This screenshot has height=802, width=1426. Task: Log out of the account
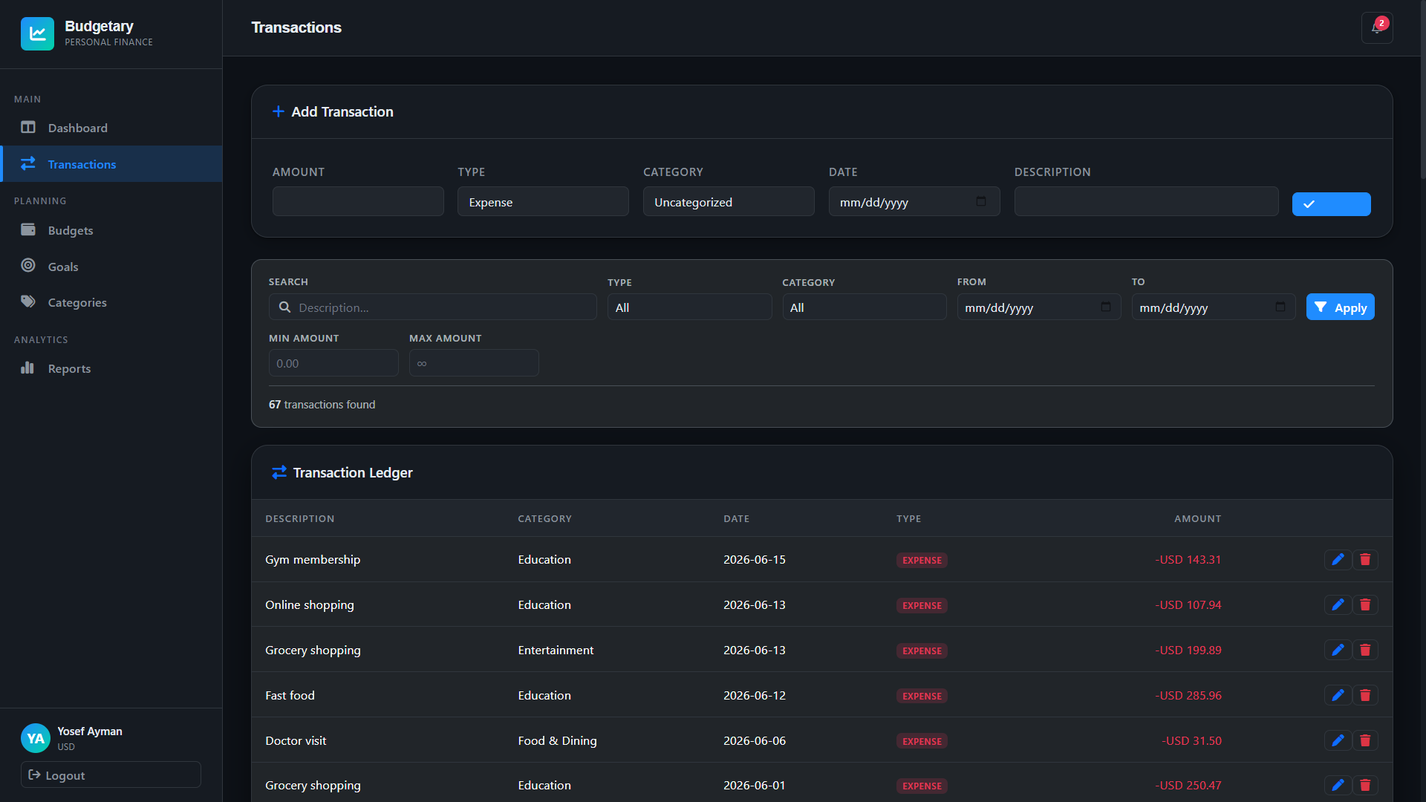(x=111, y=775)
